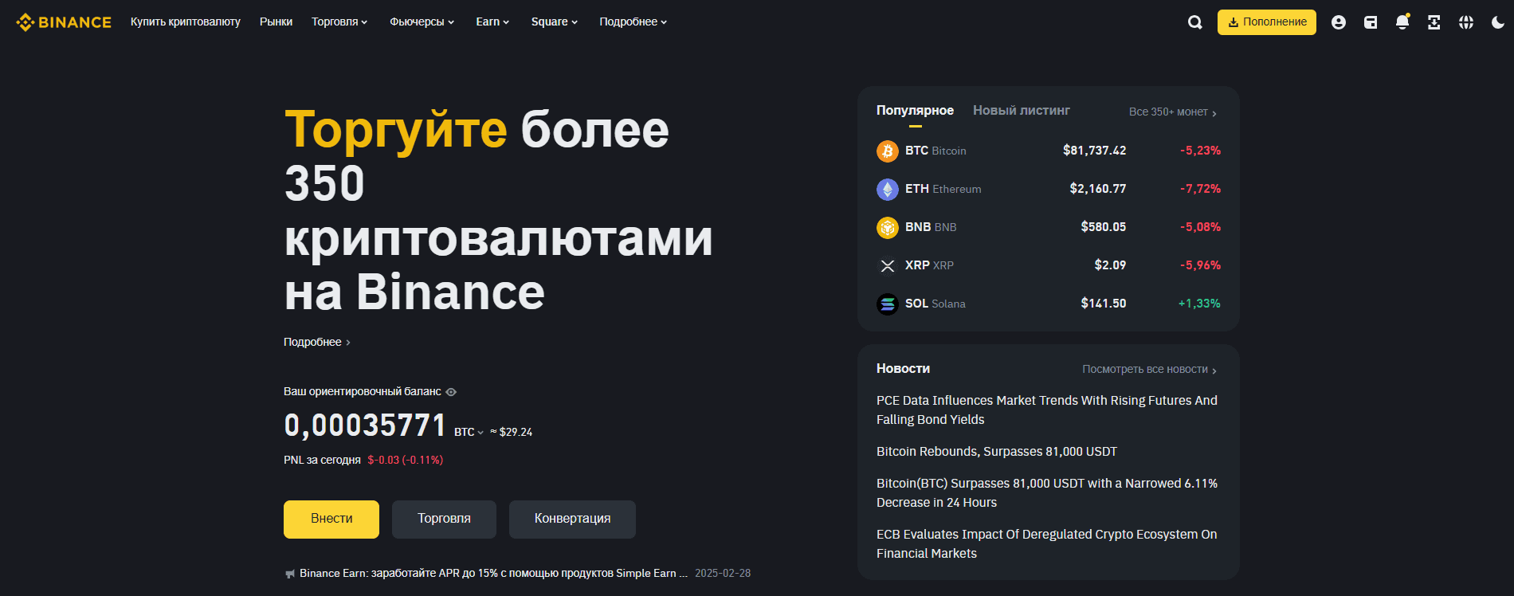Click the SOL change +1,33%
The height and width of the screenshot is (596, 1514).
tap(1199, 304)
